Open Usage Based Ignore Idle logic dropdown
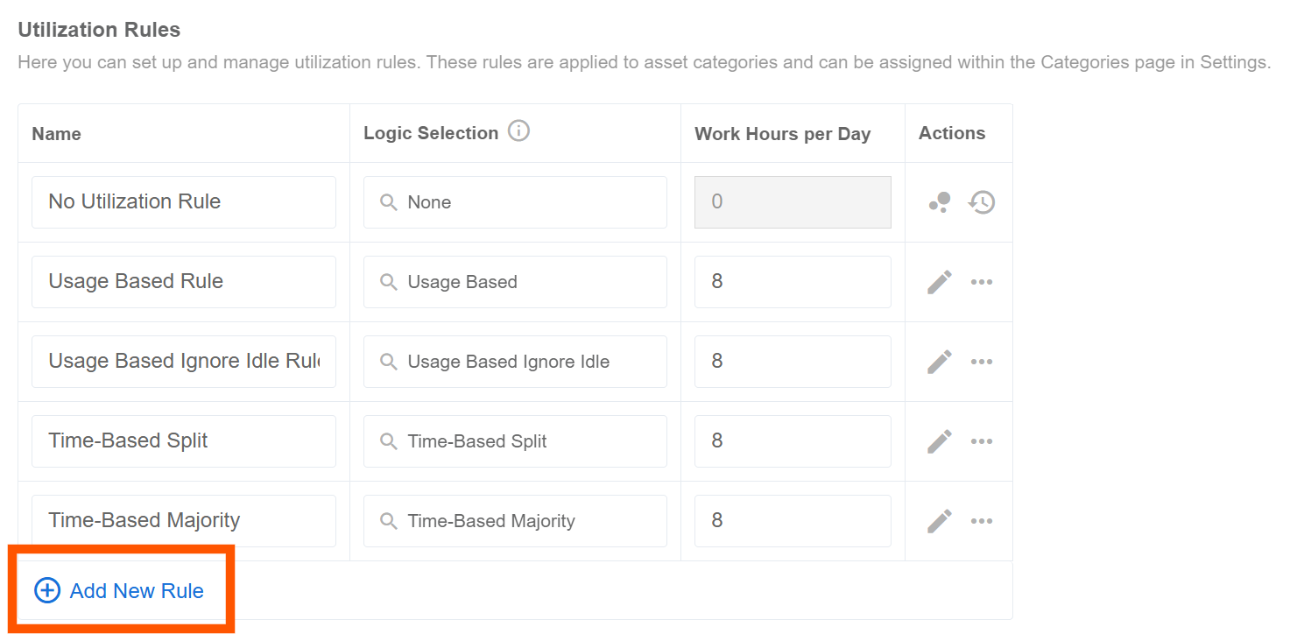Image resolution: width=1304 pixels, height=634 pixels. pos(515,362)
